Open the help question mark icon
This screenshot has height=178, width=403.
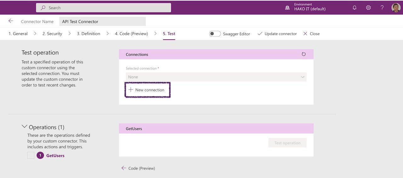pyautogui.click(x=382, y=8)
